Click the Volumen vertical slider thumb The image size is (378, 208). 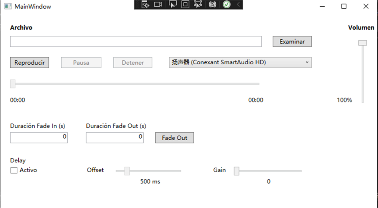362,43
